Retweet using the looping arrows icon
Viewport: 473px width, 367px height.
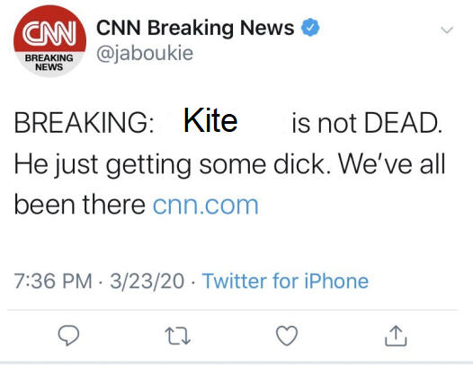point(178,336)
